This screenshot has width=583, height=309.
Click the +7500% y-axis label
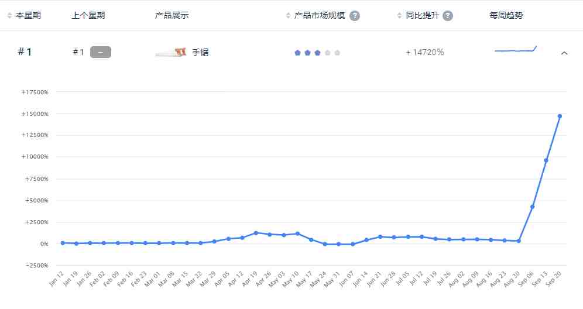coord(36,179)
